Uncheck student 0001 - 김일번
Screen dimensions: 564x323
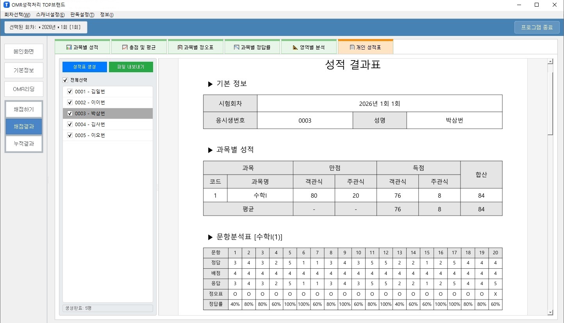pos(70,92)
